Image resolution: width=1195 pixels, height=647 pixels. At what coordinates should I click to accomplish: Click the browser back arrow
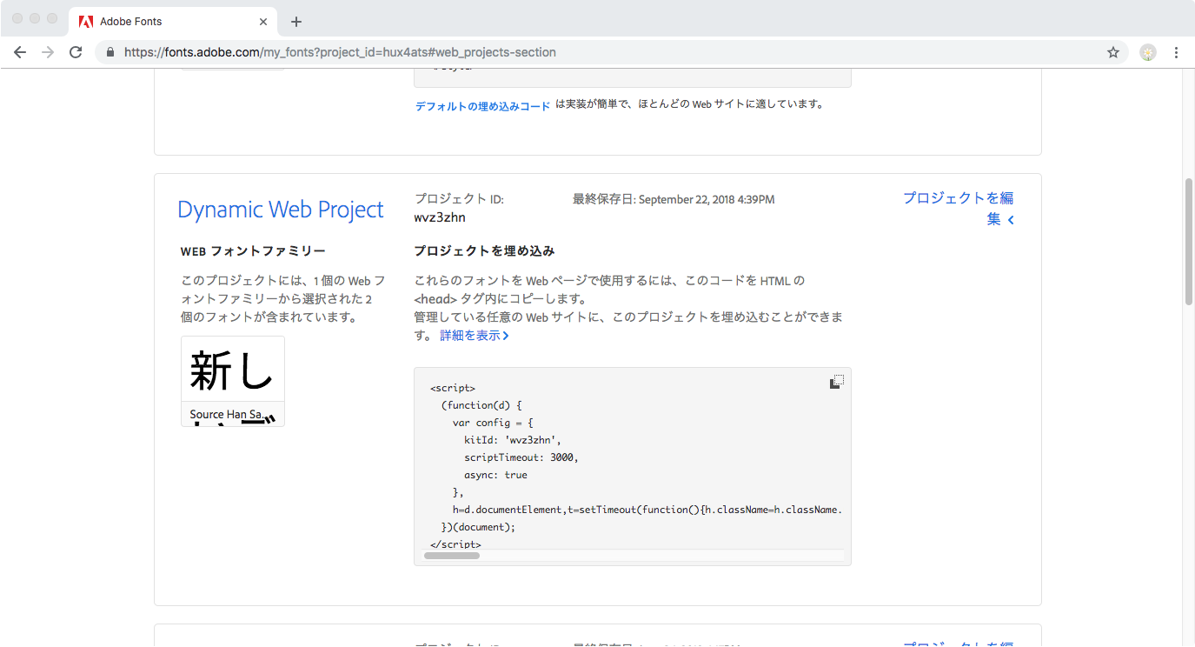pos(20,52)
